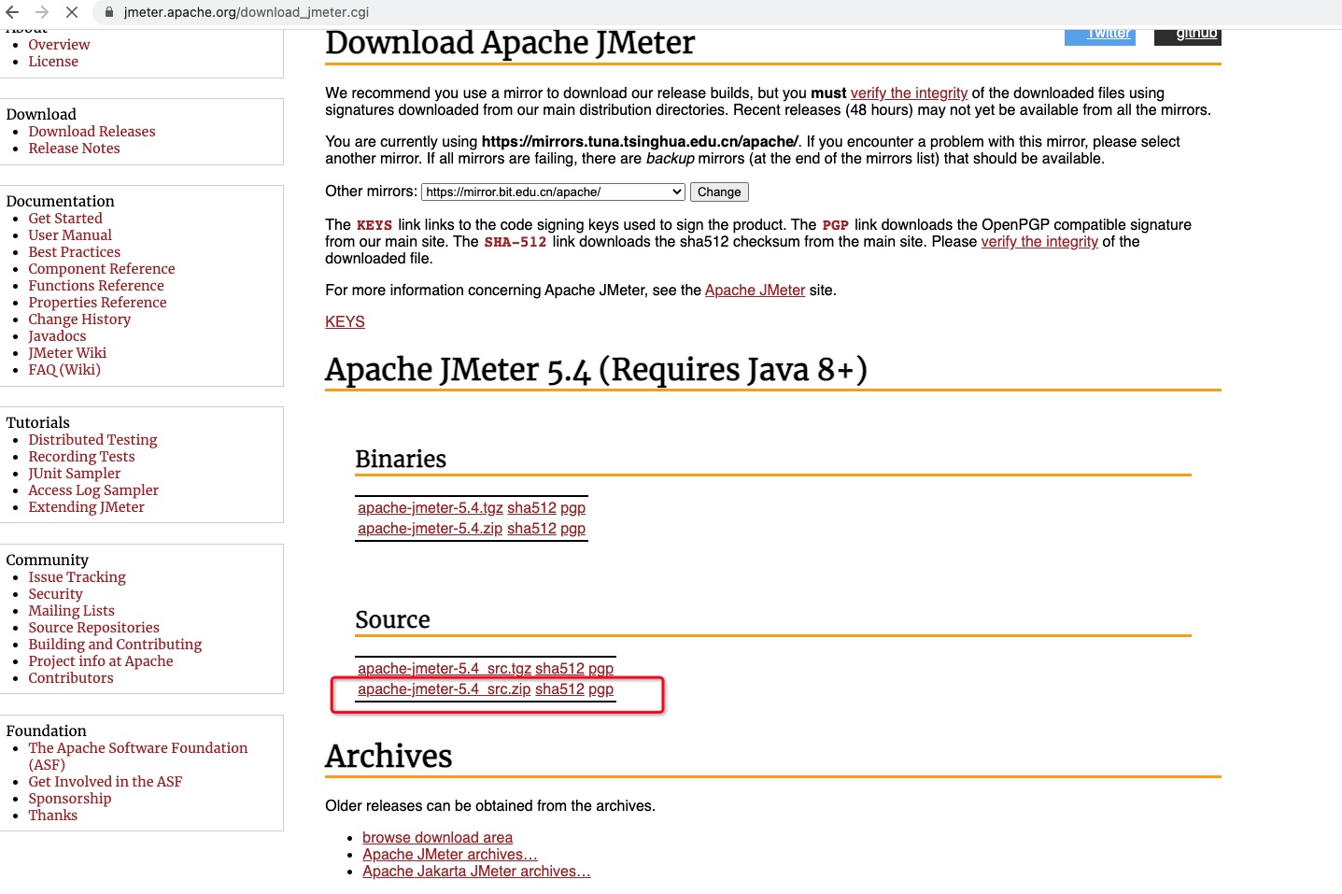Viewport: 1342px width, 894px height.
Task: Open the Other mirrors dropdown
Action: pyautogui.click(x=554, y=192)
